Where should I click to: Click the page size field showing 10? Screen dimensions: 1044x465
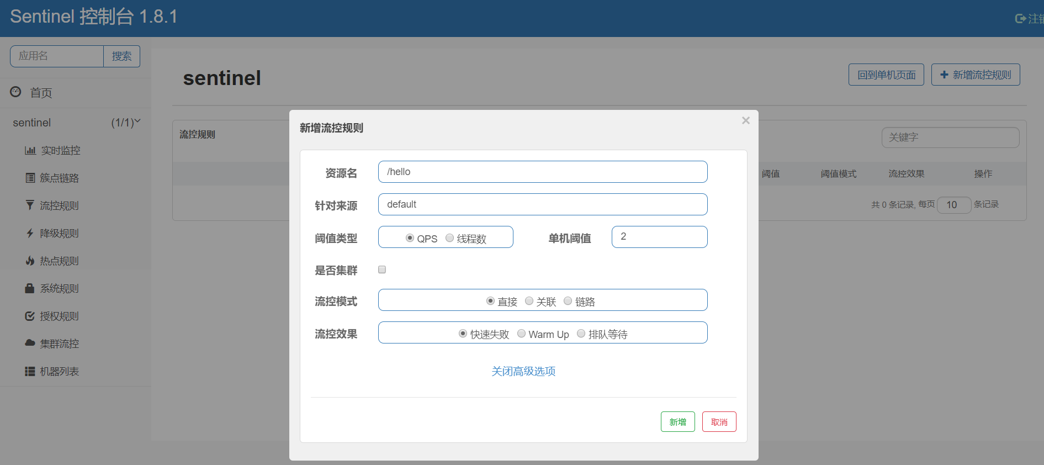tap(955, 205)
